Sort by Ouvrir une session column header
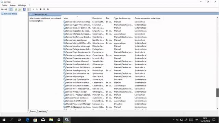 (x=147, y=18)
